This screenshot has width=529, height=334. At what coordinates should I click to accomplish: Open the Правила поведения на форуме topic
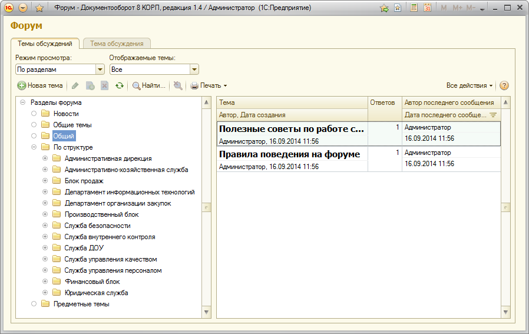tap(289, 154)
